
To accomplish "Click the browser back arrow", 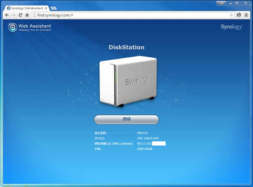I will 6,15.
